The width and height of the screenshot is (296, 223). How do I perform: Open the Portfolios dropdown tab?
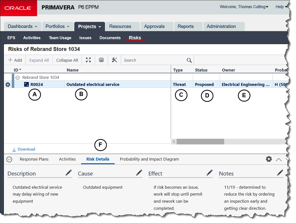coord(58,26)
